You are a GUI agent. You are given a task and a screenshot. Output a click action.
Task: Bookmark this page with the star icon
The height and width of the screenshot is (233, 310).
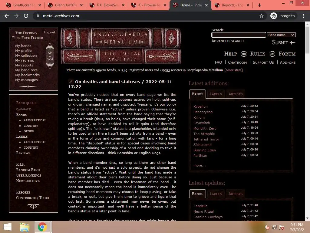262,16
